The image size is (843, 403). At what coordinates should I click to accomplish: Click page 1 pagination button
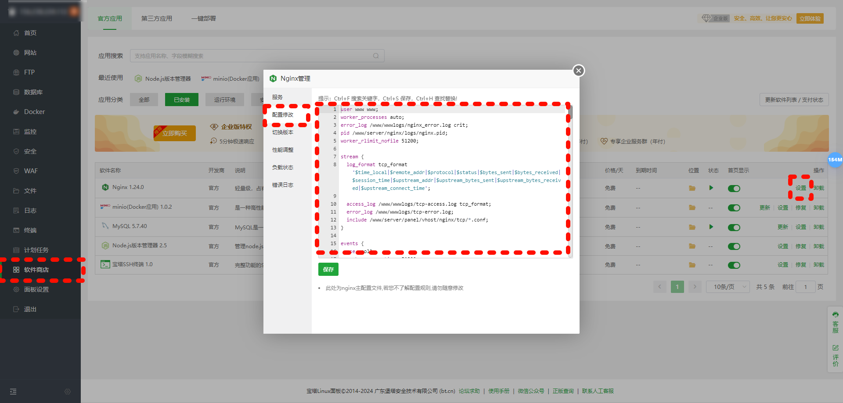click(677, 287)
